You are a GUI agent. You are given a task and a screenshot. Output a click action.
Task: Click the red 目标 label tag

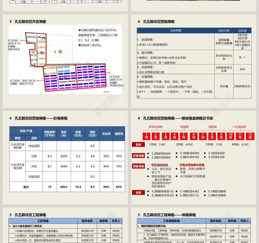(x=138, y=144)
